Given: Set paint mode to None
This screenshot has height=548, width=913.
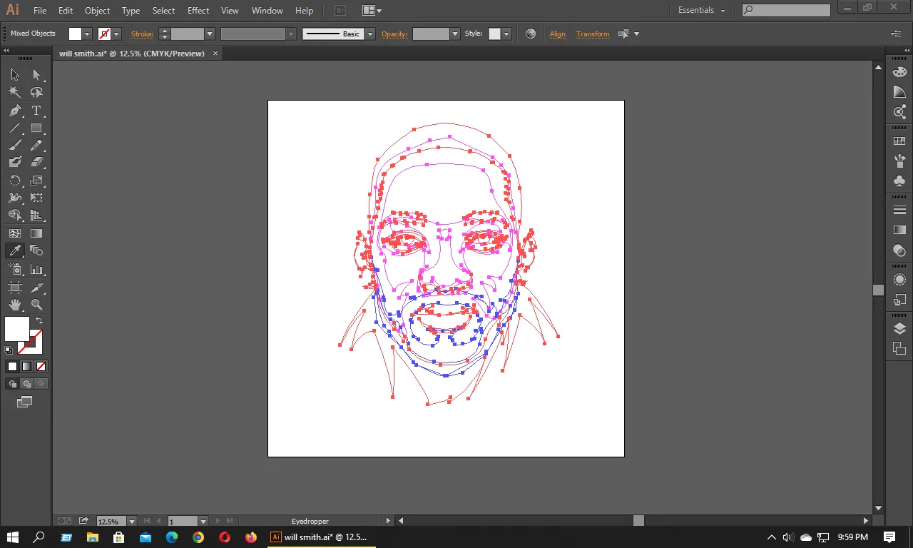Looking at the screenshot, I should 41,366.
